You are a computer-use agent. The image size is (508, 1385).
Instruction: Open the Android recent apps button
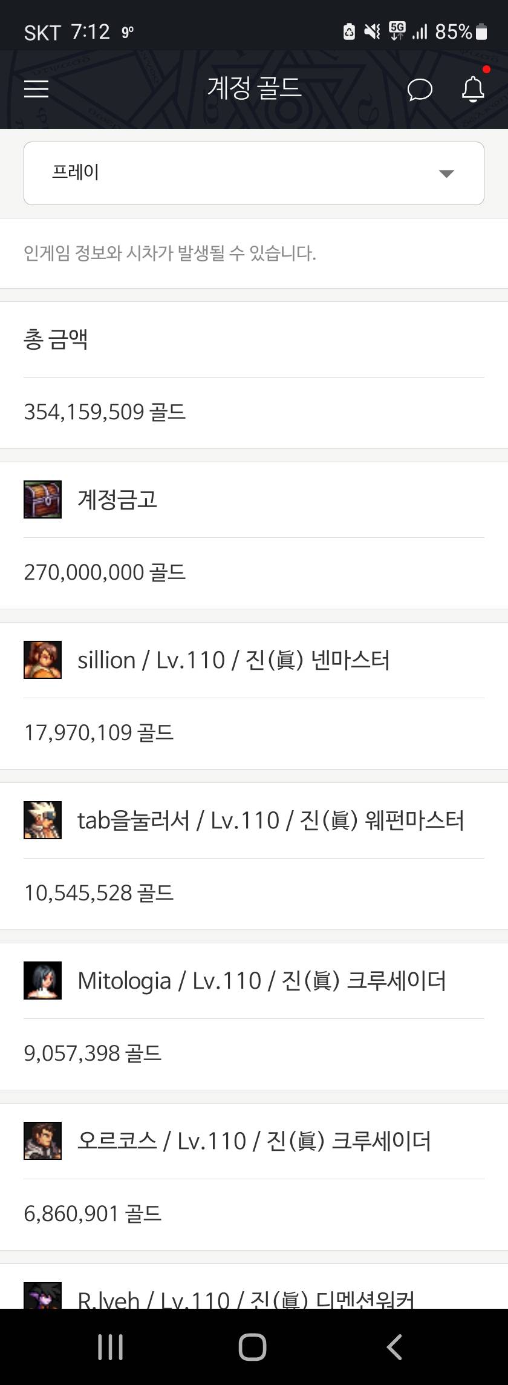[x=111, y=1347]
